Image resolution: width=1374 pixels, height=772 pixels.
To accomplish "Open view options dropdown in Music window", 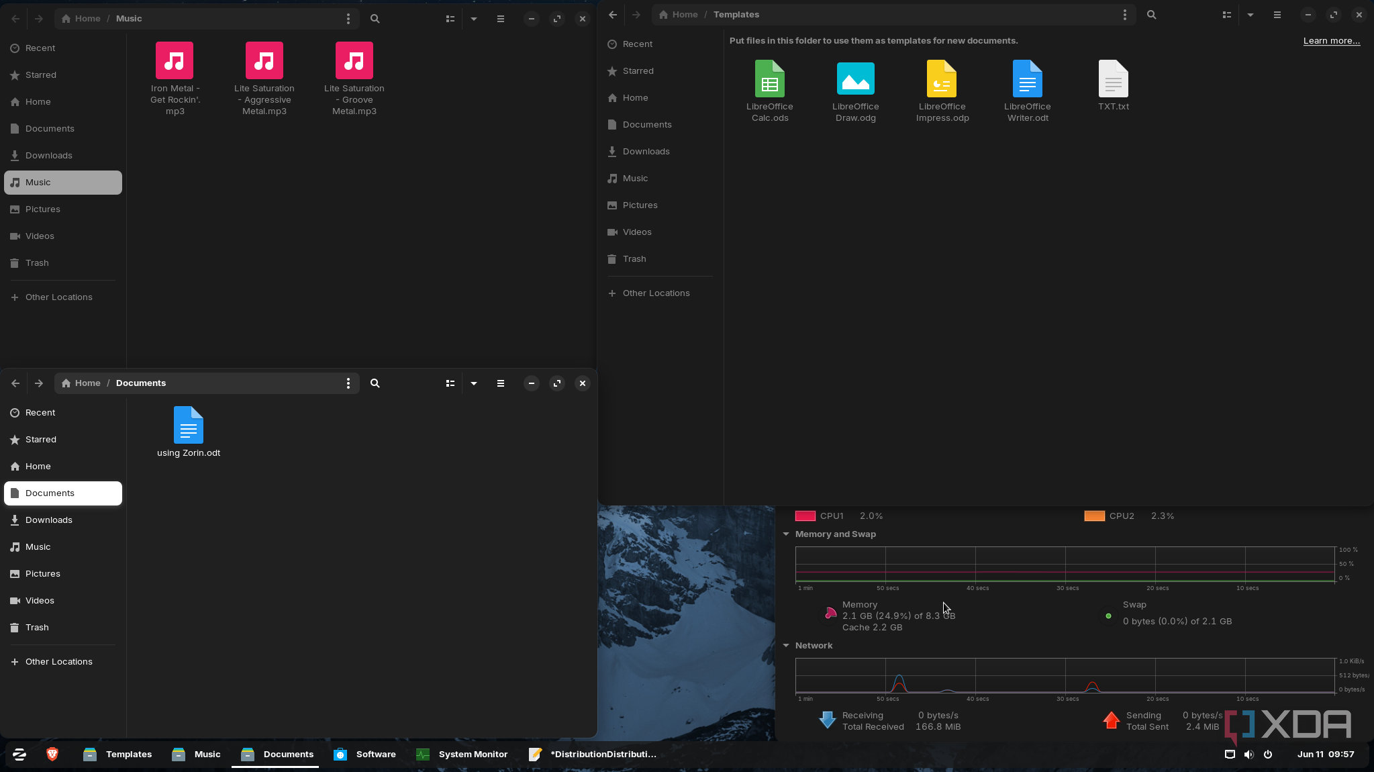I will point(474,19).
